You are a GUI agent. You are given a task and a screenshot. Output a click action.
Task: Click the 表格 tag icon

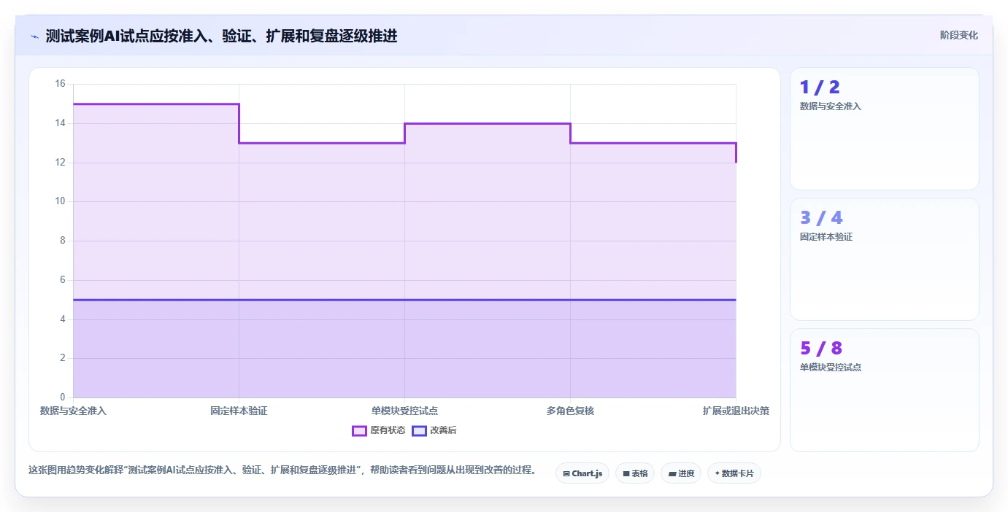pyautogui.click(x=626, y=473)
